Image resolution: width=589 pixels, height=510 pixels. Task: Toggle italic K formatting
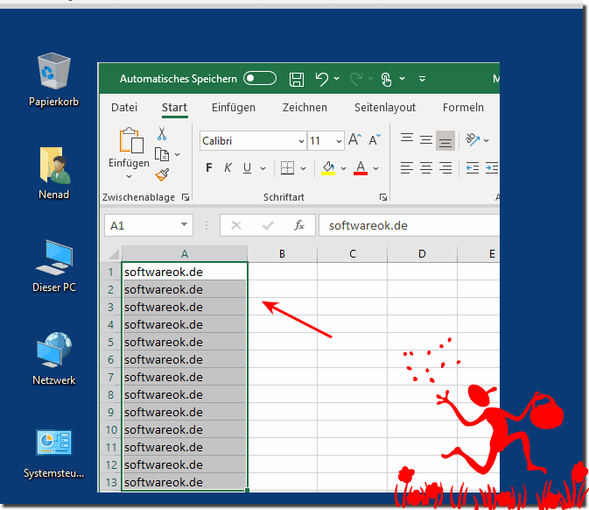228,167
